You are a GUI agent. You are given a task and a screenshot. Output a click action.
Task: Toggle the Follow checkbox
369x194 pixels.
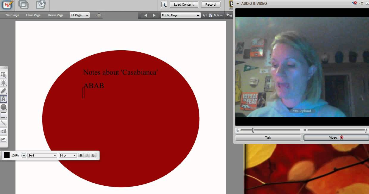[x=211, y=15]
